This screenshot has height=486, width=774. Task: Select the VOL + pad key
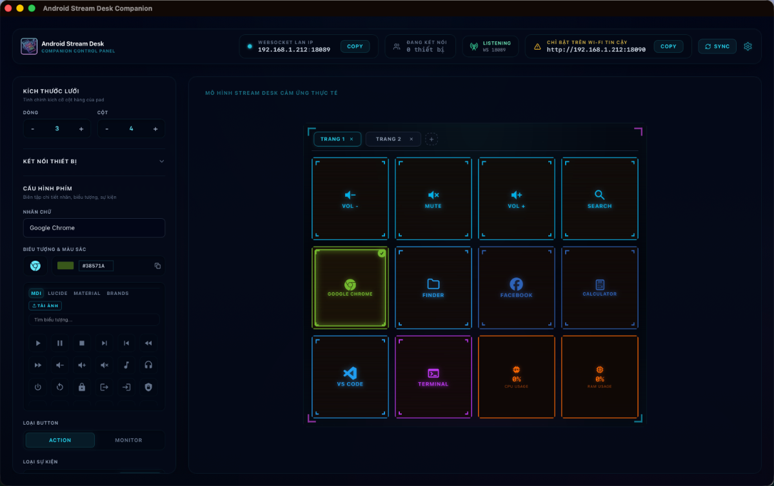click(x=517, y=199)
